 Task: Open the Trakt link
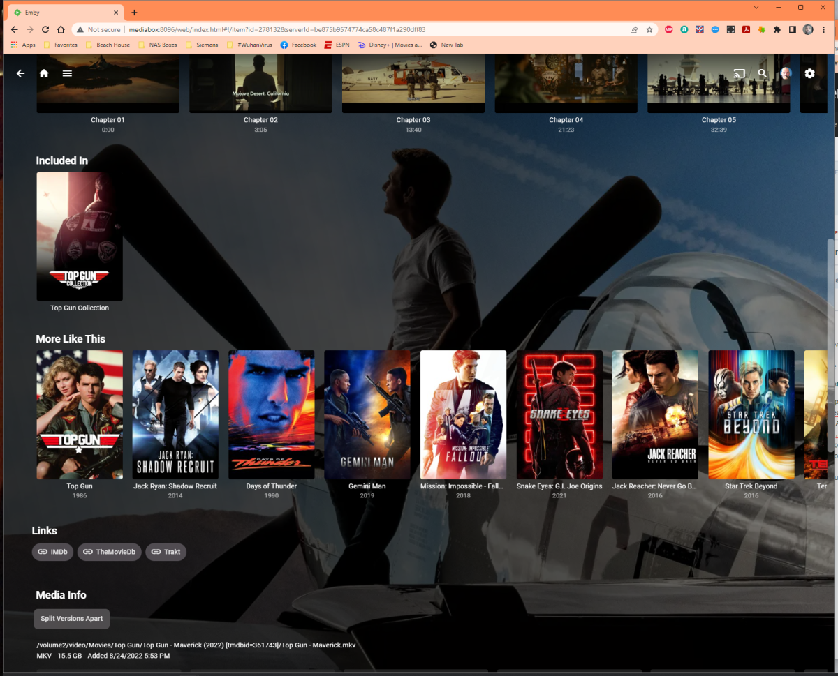pyautogui.click(x=166, y=552)
